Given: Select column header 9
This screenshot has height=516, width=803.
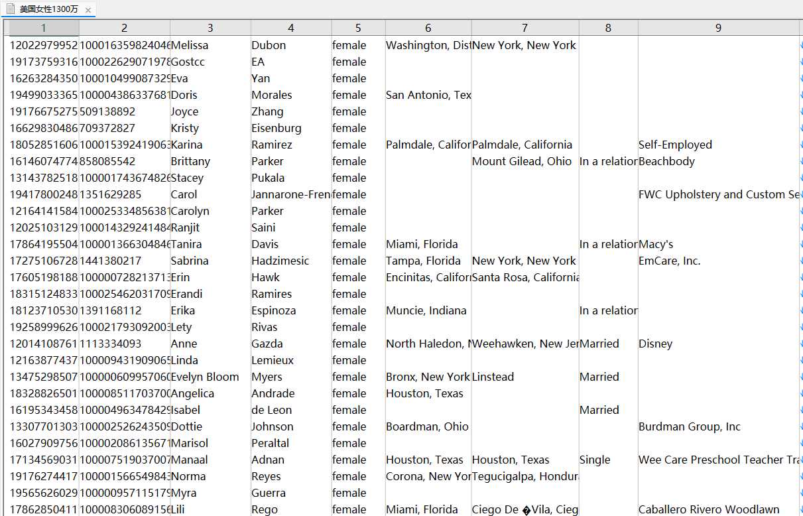Looking at the screenshot, I should tap(719, 28).
